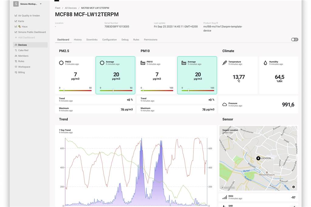Open the device Rules tab

tap(136, 40)
